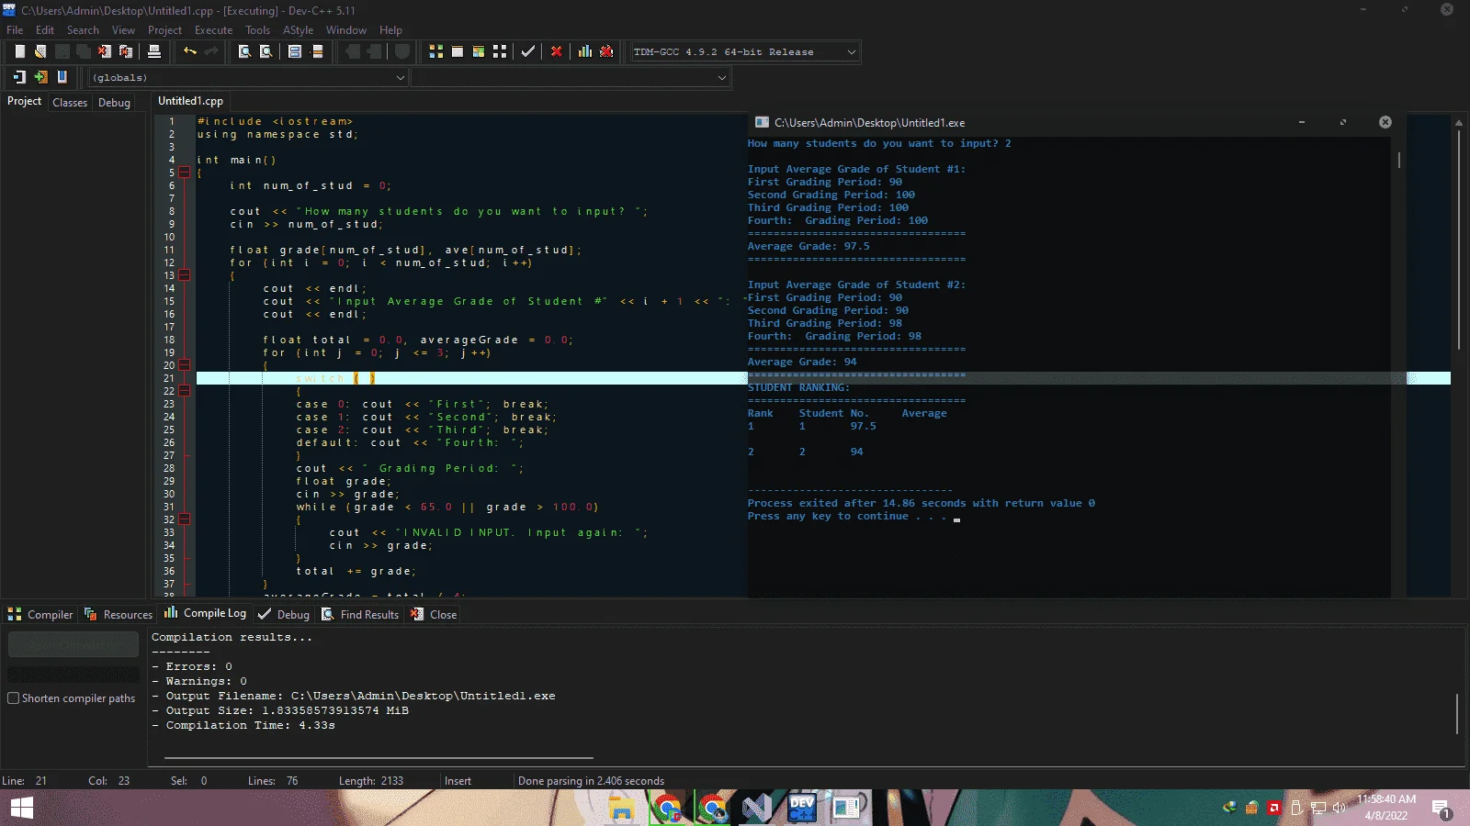Image resolution: width=1470 pixels, height=826 pixels.
Task: Click the Rebuild All toolbar icon
Action: click(500, 51)
